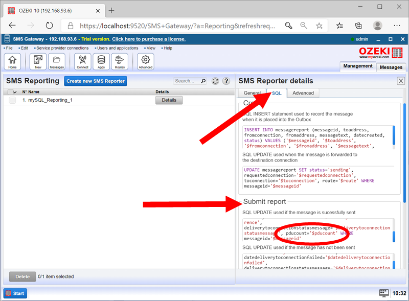Switch to the Messages tab

coord(391,67)
